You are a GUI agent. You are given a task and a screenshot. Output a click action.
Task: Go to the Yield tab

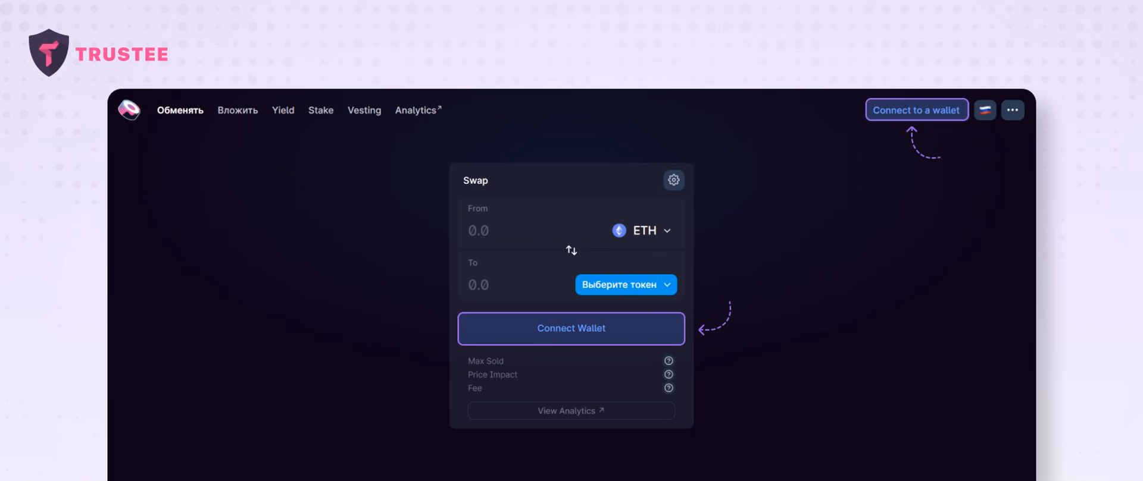click(x=283, y=111)
